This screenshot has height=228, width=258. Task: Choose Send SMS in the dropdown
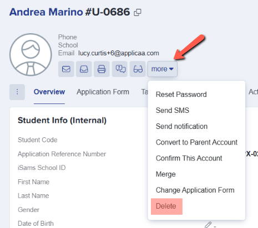click(x=173, y=110)
